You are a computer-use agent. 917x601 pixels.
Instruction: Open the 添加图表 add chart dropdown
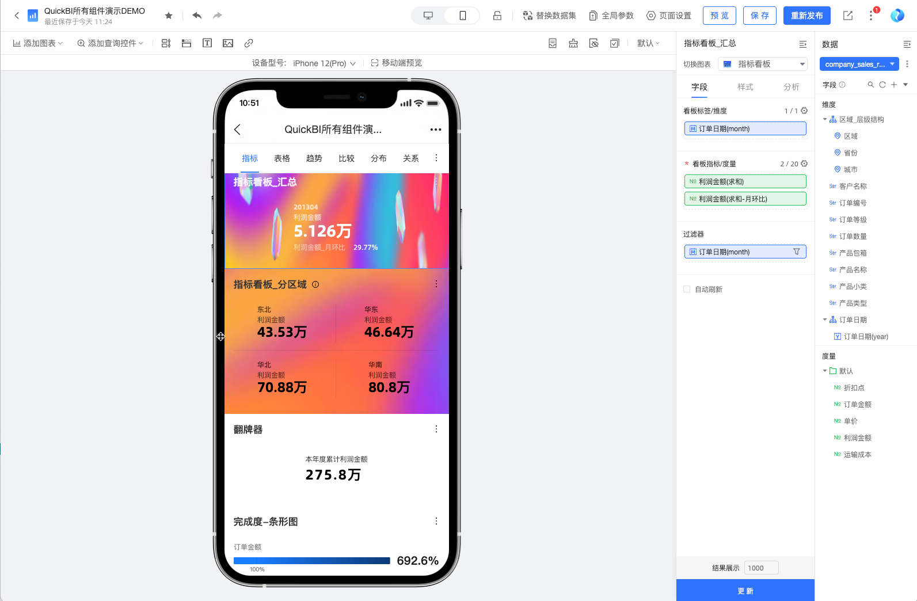(38, 43)
